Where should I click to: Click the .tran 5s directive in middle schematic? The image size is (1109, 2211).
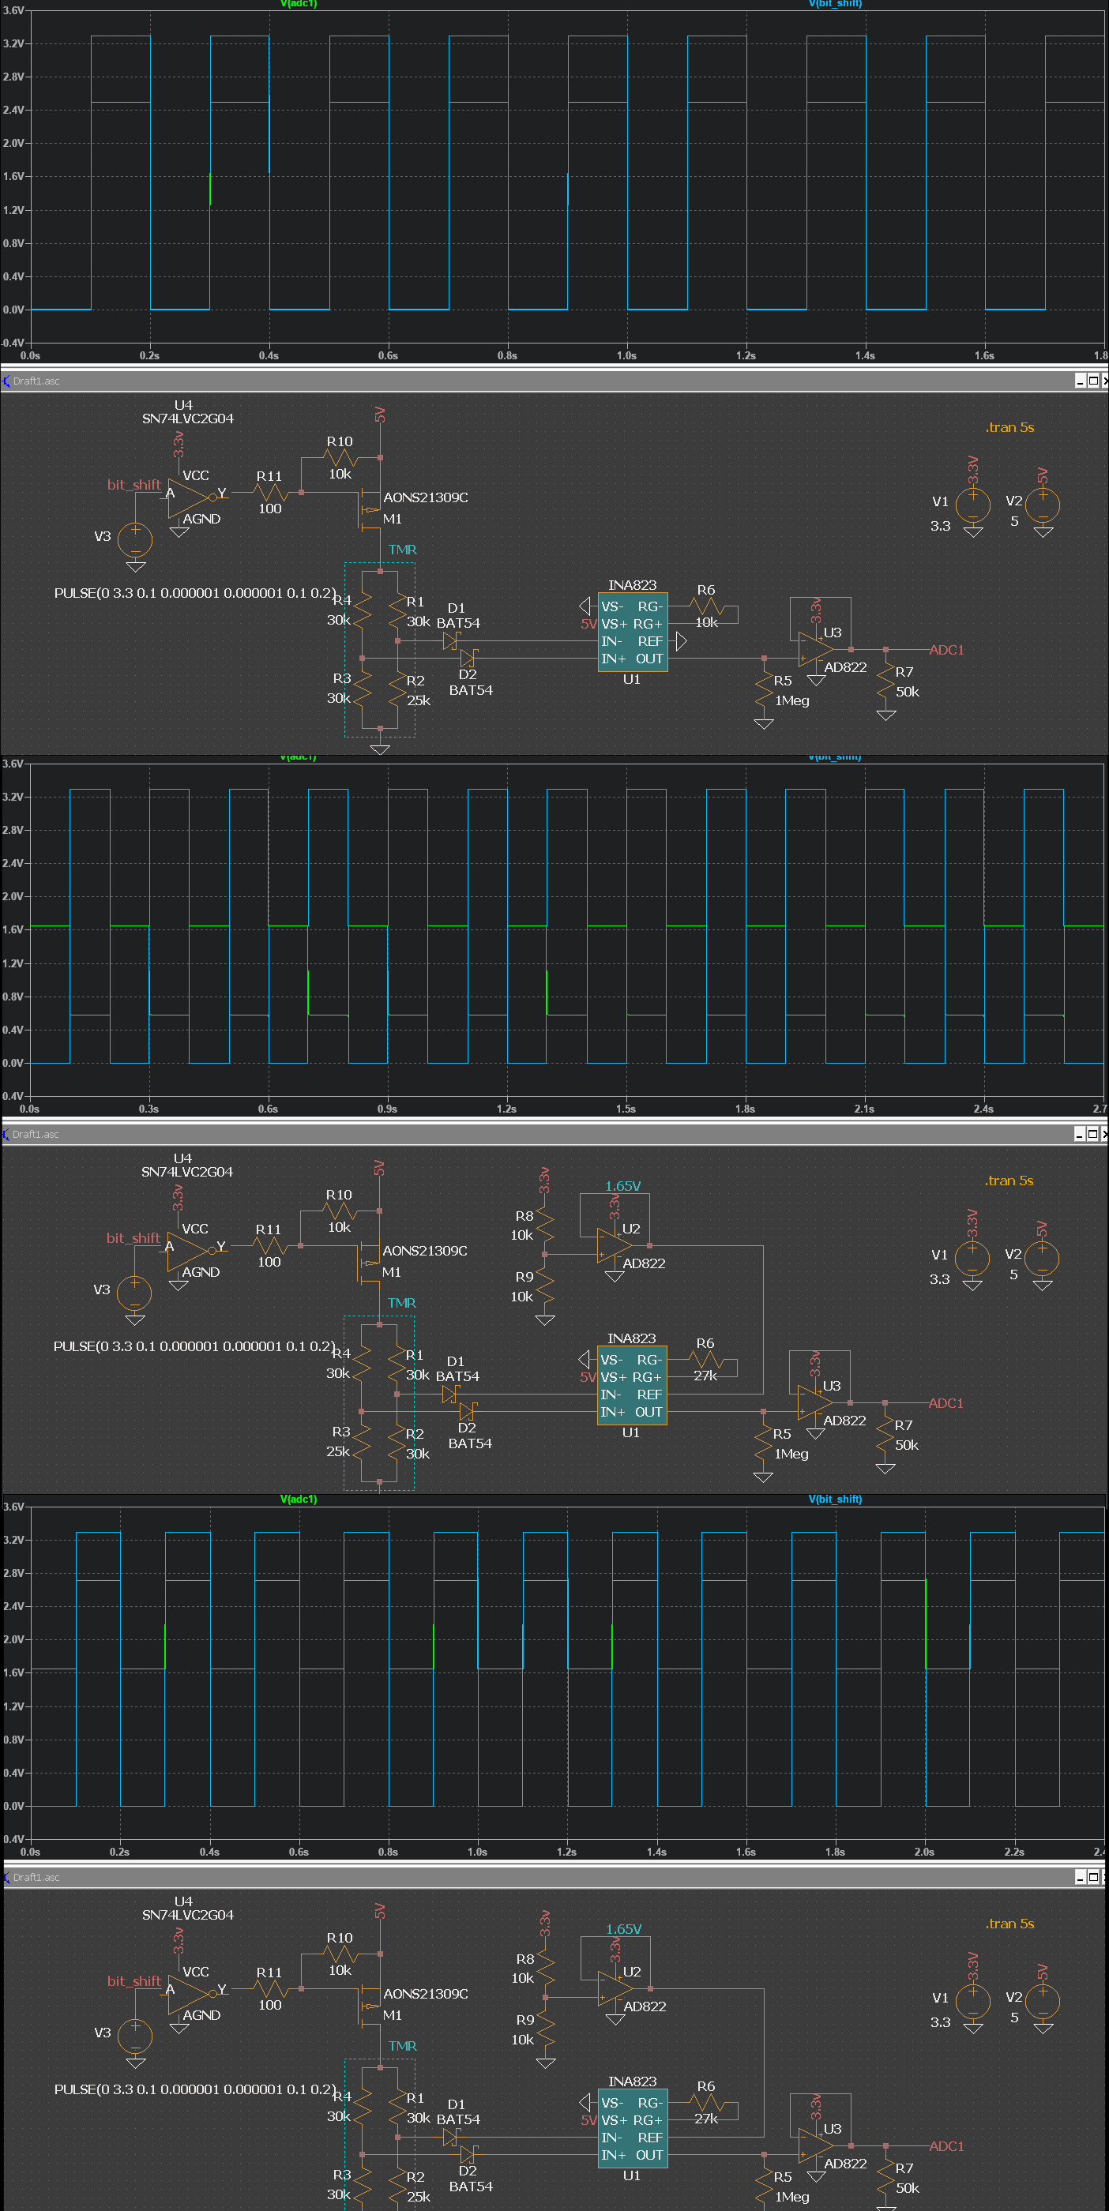[1009, 1181]
